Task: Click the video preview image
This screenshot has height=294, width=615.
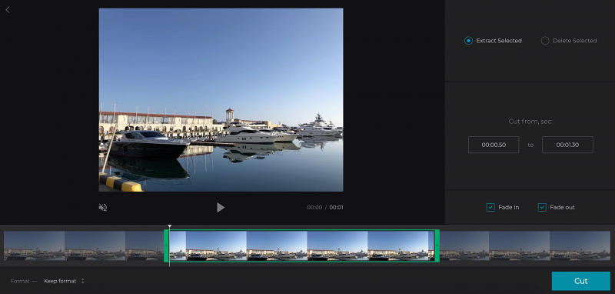Action: point(221,100)
